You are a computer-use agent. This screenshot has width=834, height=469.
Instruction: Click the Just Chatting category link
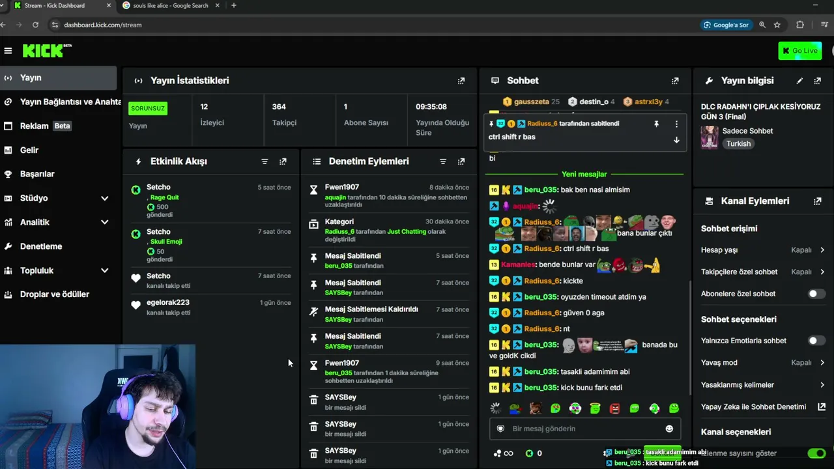coord(407,231)
